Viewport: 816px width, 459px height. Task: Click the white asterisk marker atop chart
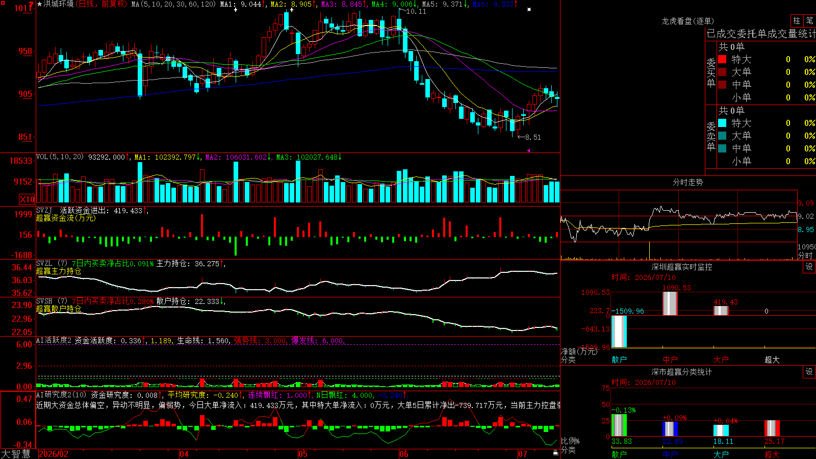tap(529, 10)
